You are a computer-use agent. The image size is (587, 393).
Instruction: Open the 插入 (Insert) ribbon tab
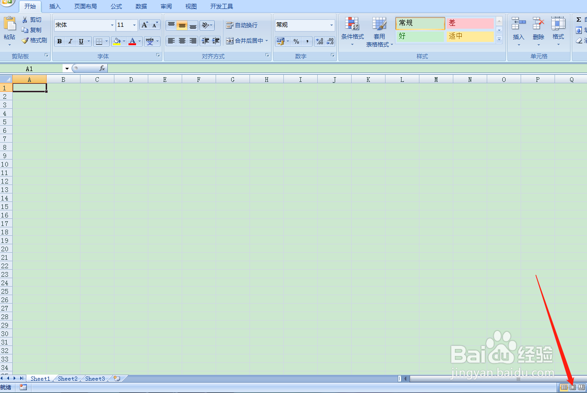pos(55,7)
